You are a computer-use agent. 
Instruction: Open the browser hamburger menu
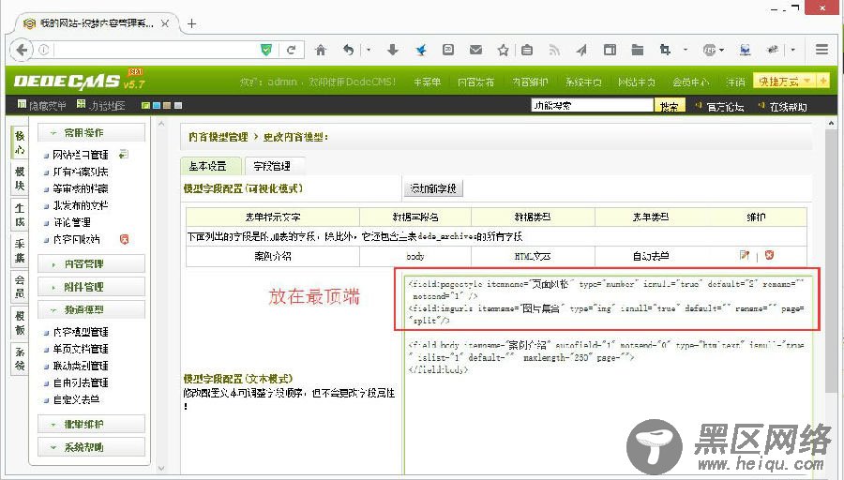821,50
